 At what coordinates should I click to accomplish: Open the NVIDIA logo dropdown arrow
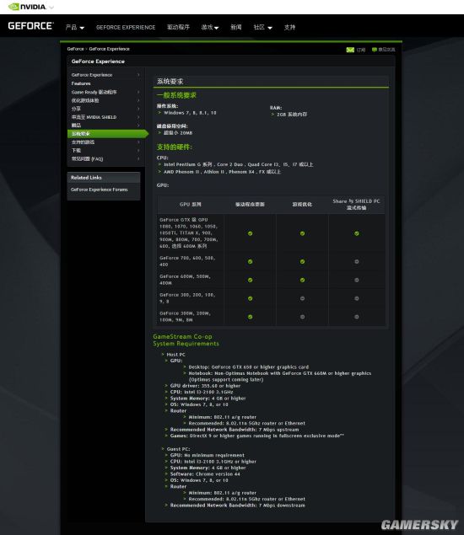tap(51, 8)
